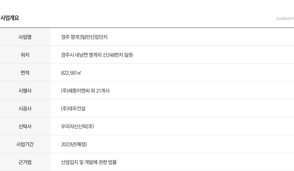Click the SUMMARY label at the right
Screen dimensions: 294x171
pos(285,19)
